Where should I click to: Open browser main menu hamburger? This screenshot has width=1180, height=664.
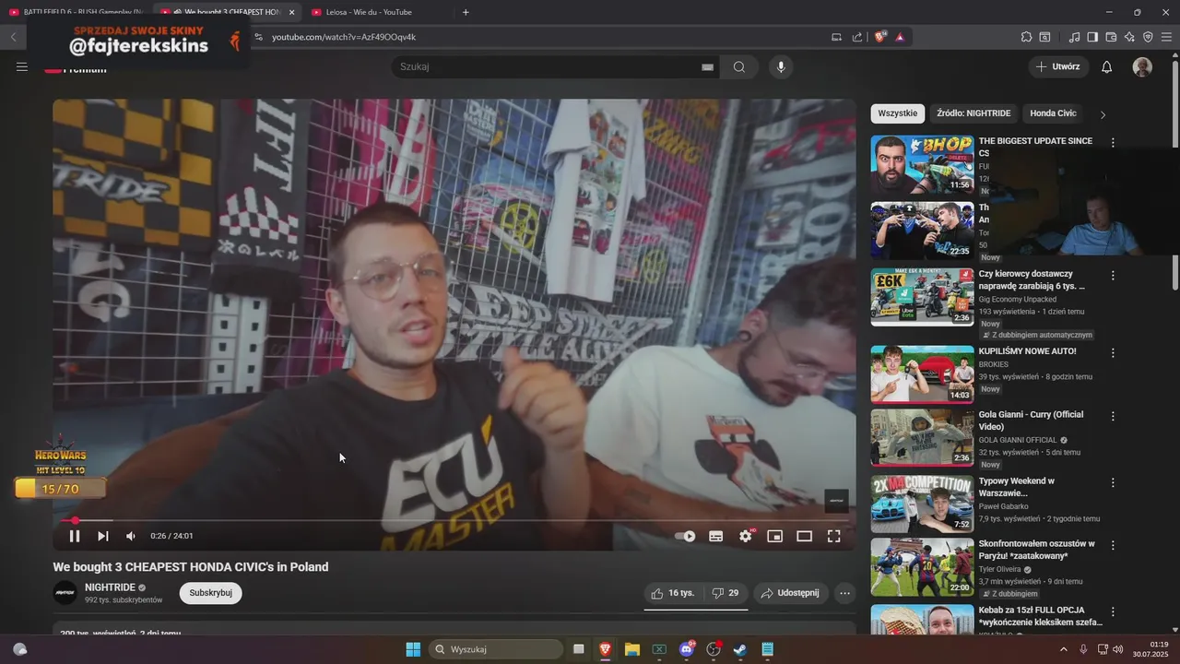(x=1167, y=37)
